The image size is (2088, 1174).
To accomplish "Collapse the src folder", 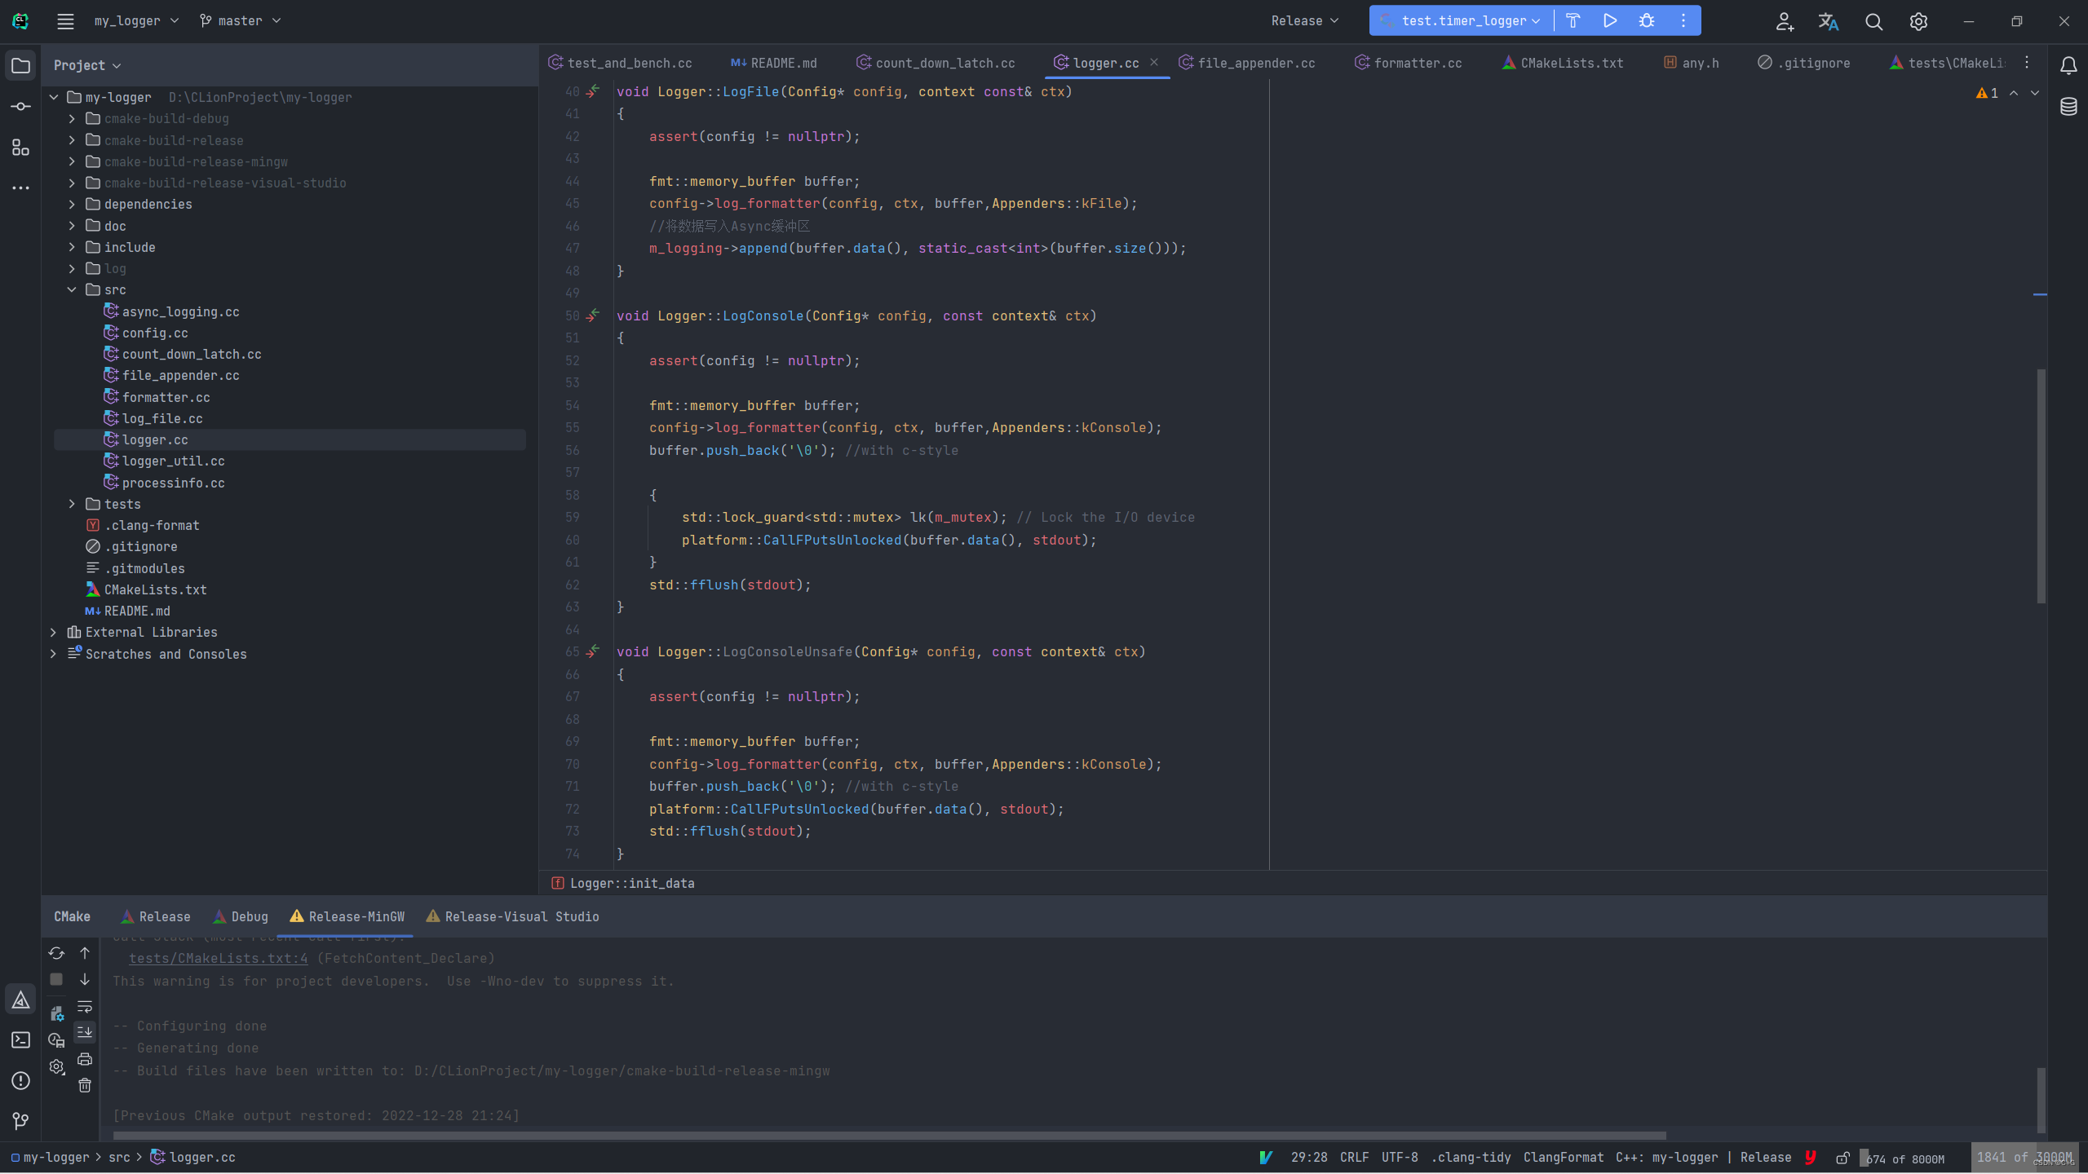I will point(72,290).
